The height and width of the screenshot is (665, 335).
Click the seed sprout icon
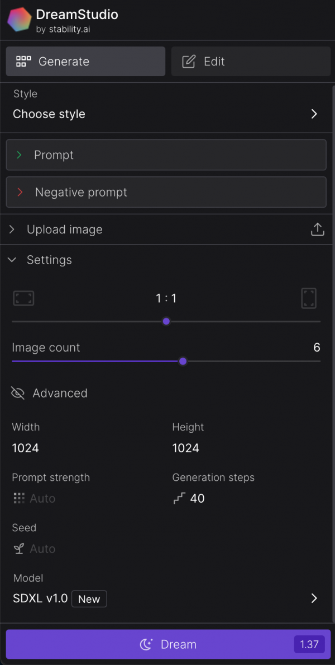18,549
